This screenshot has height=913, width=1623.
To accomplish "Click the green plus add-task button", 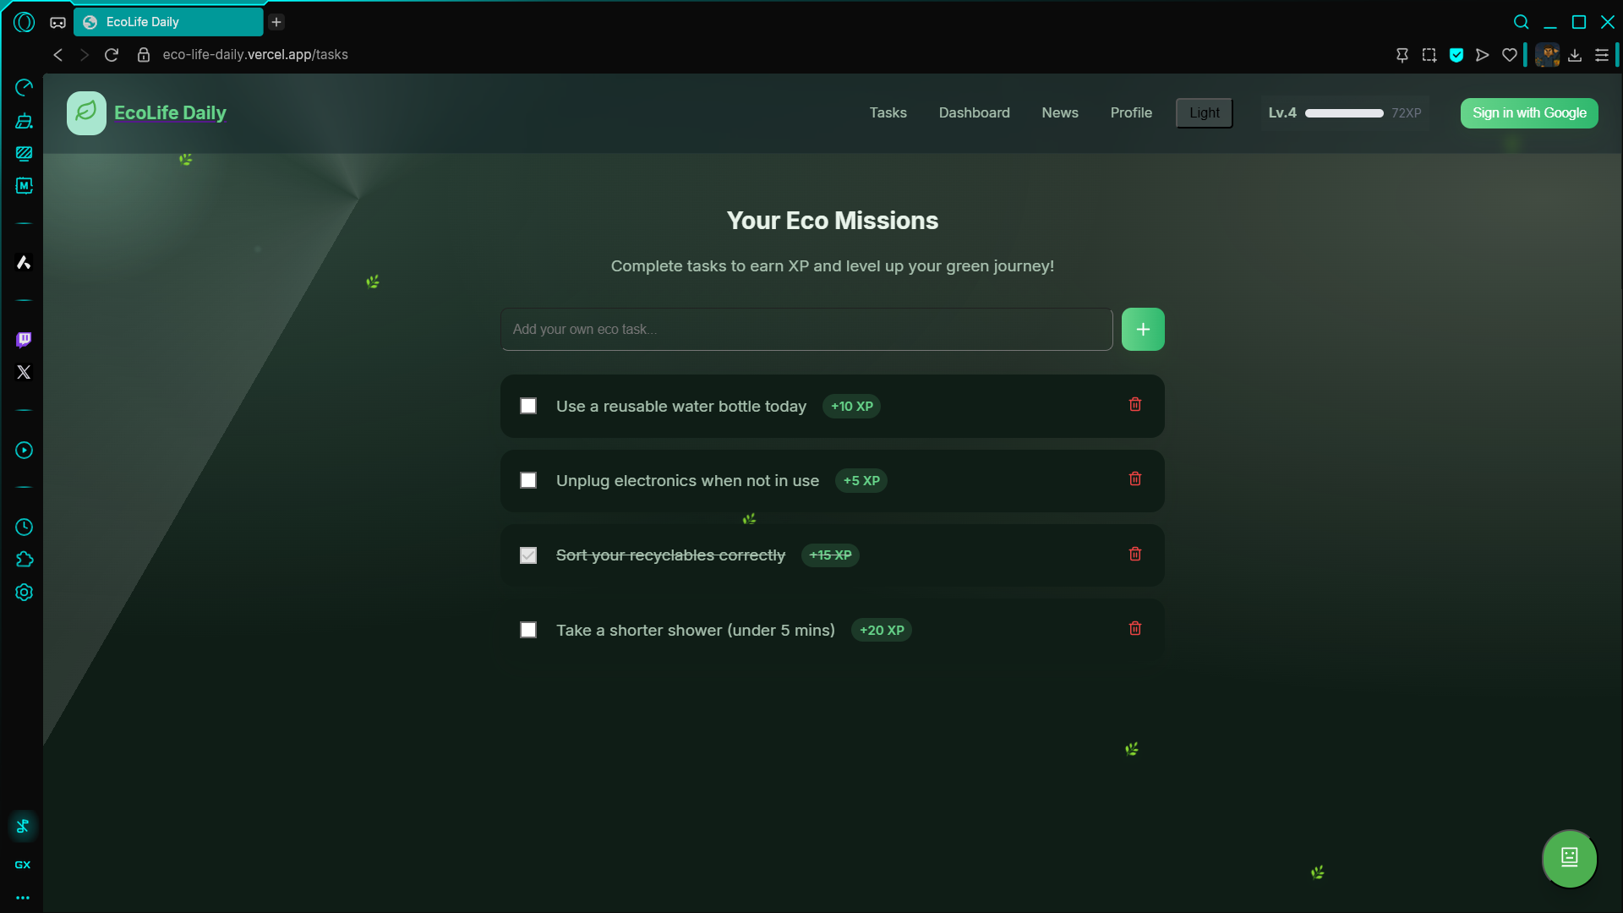I will [1142, 330].
